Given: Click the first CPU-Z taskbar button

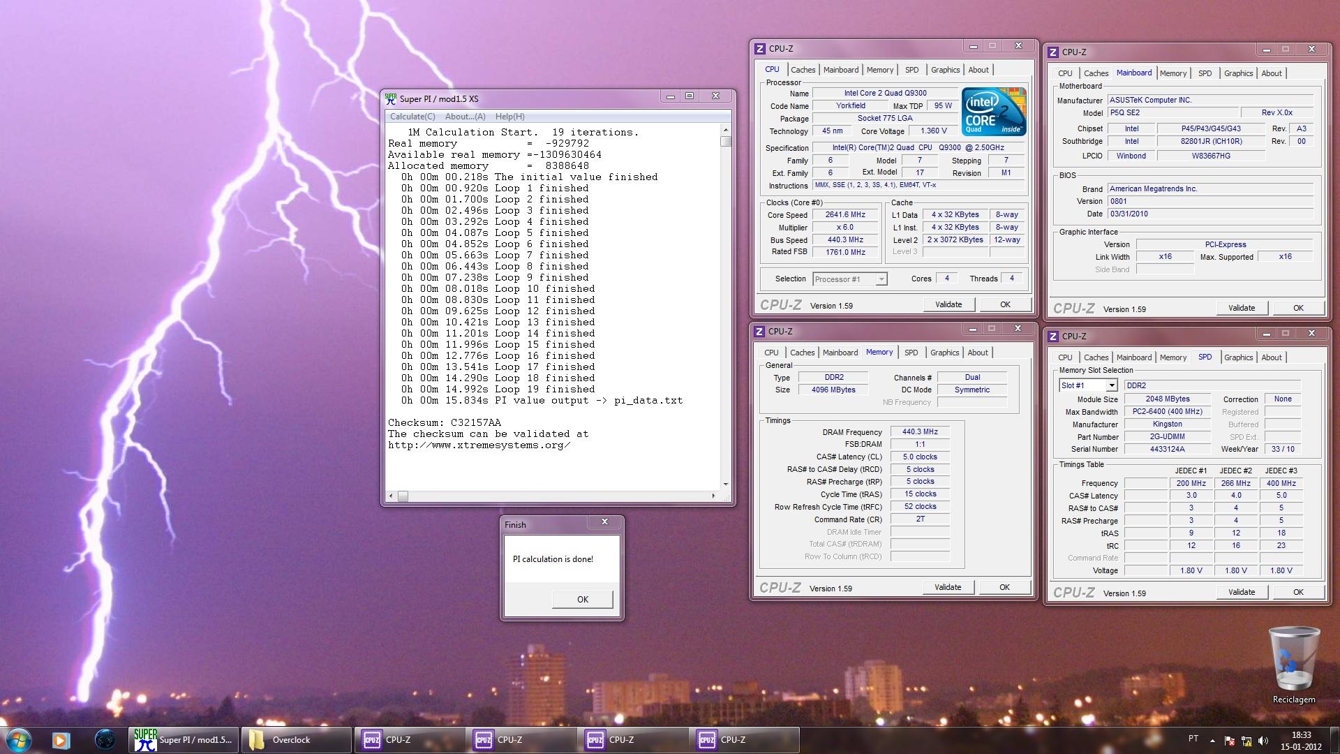Looking at the screenshot, I should [410, 740].
